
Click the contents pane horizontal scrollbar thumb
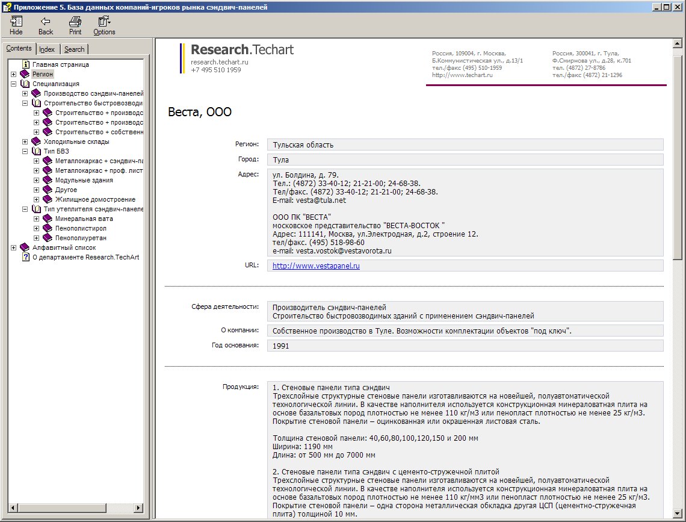pos(62,508)
